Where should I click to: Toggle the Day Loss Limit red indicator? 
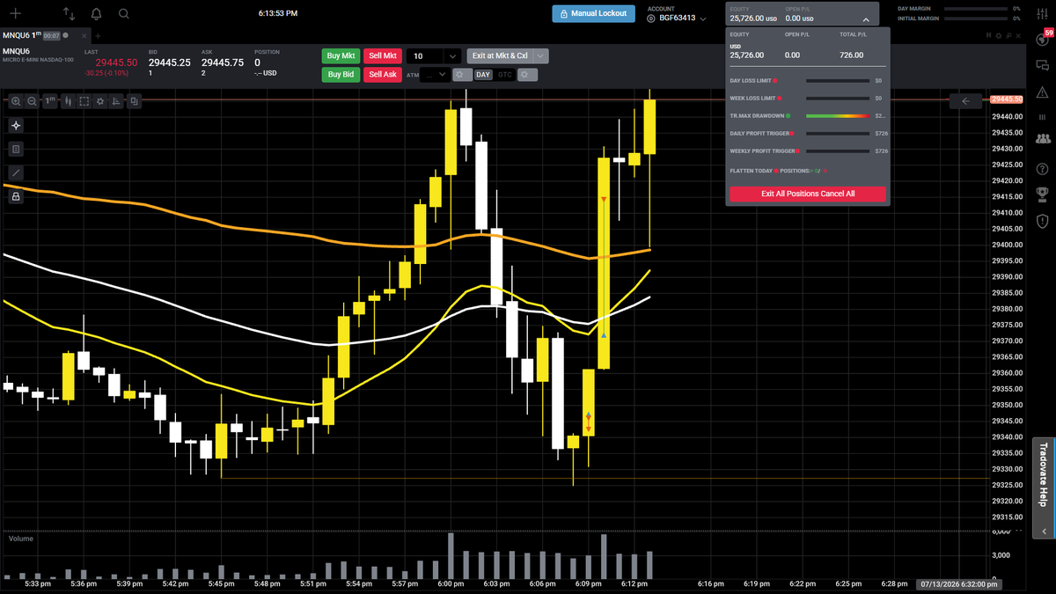pyautogui.click(x=774, y=81)
